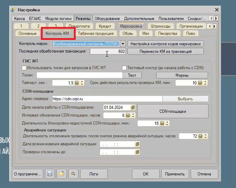Open the Предоплата tab
Screen dimensions: 236x188
point(79,26)
